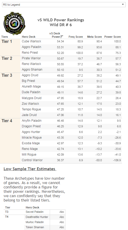Click the Meta Score column header
The height and width of the screenshot is (230, 128).
[x=94, y=37]
